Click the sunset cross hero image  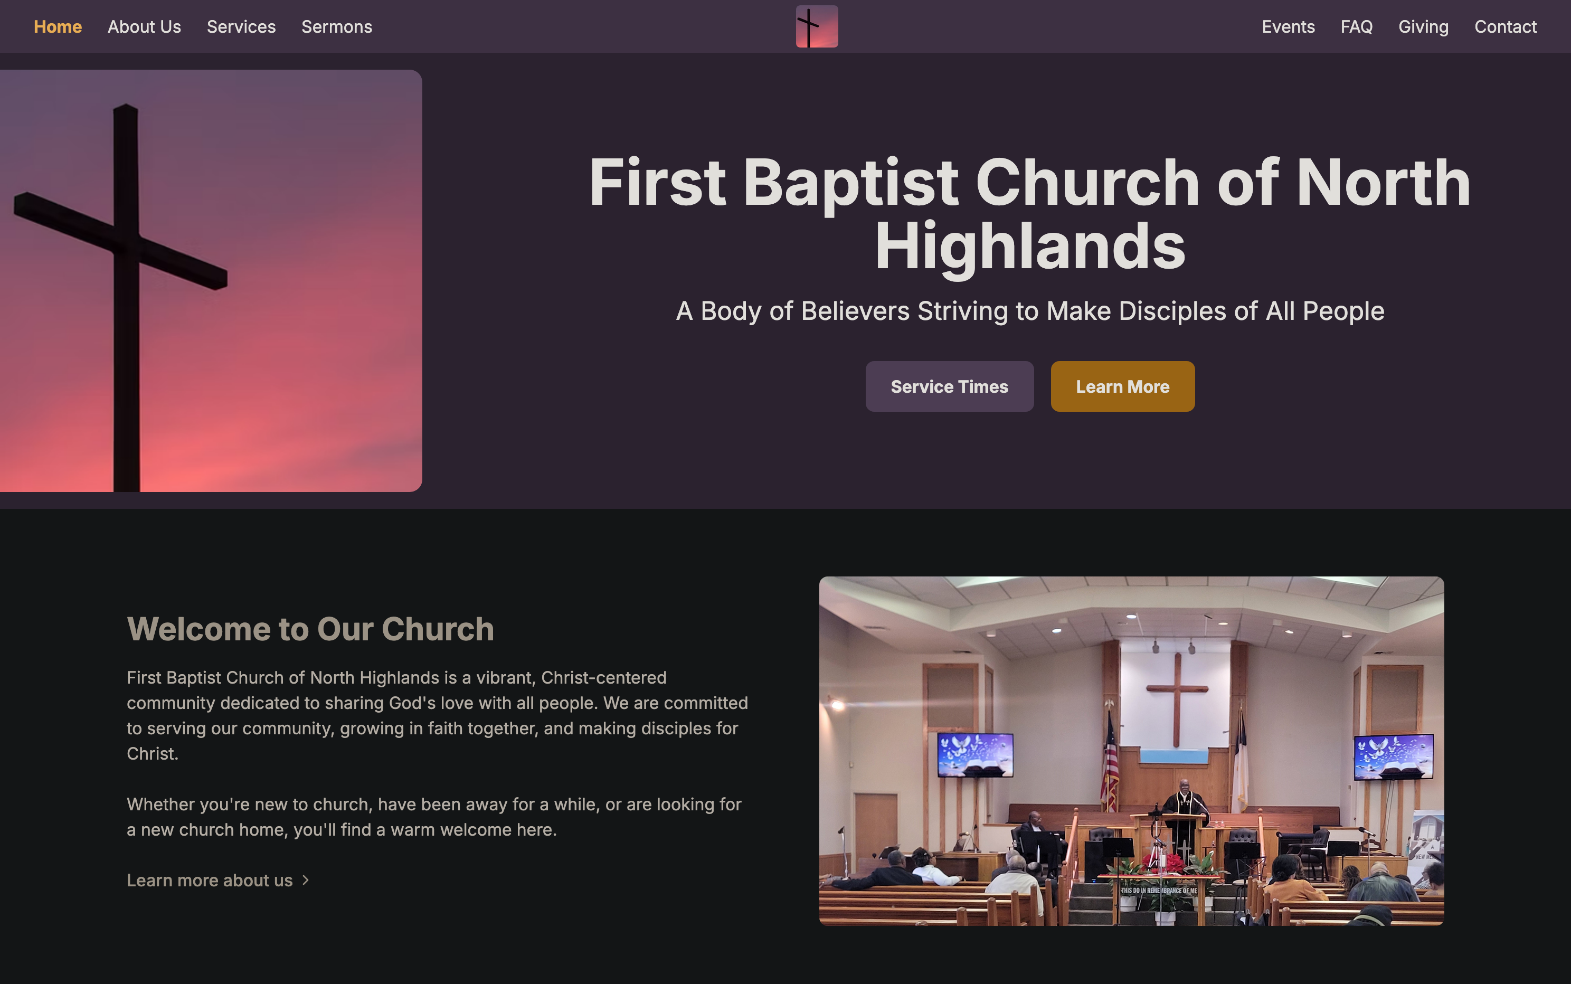pos(211,280)
